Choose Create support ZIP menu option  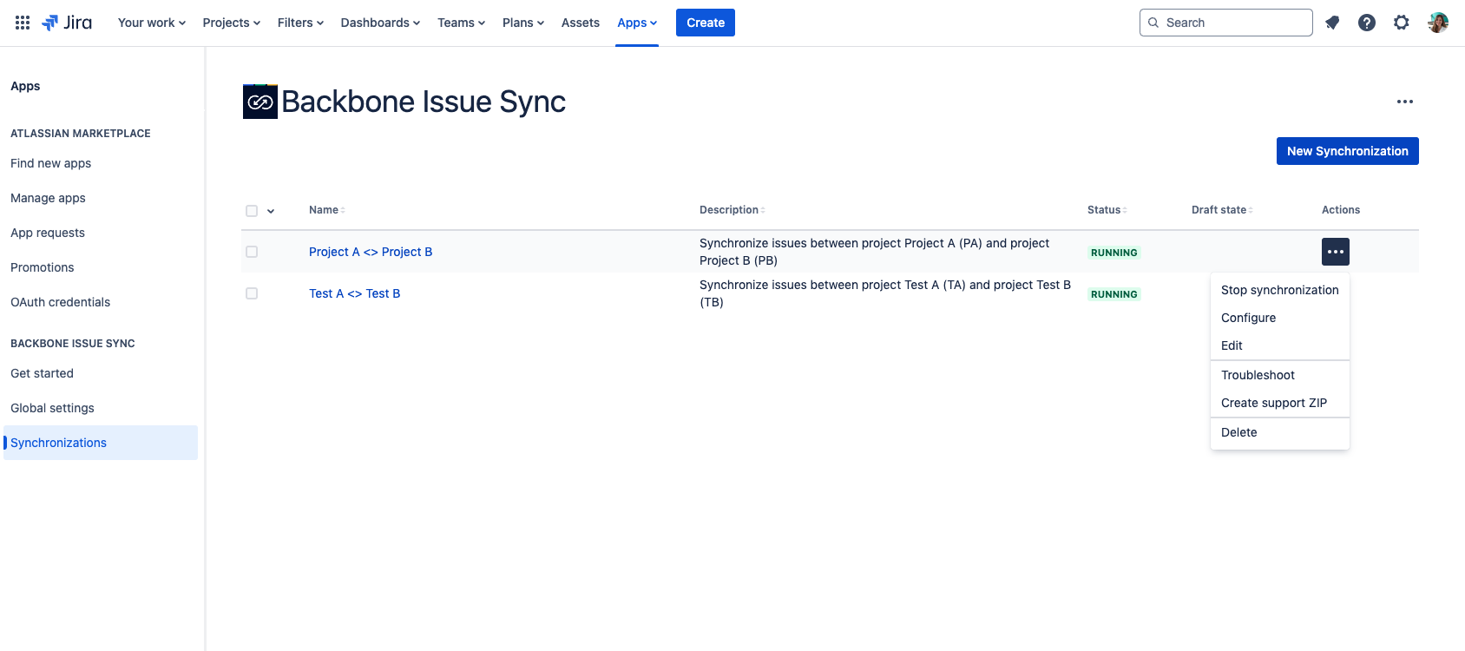coord(1273,403)
